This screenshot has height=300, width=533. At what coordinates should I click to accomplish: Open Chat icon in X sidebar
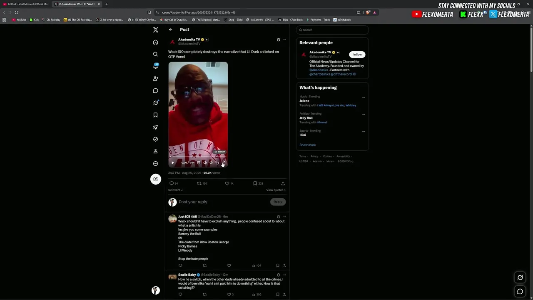tap(155, 90)
